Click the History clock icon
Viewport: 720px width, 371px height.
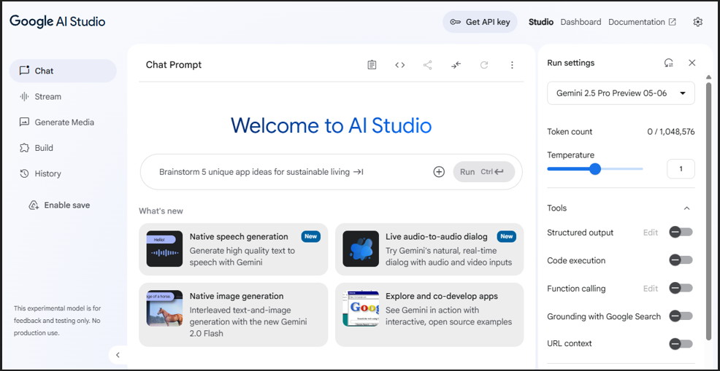(x=24, y=173)
